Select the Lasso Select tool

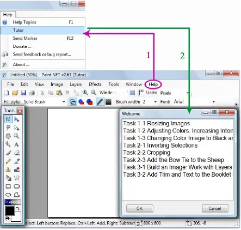pos(8,128)
